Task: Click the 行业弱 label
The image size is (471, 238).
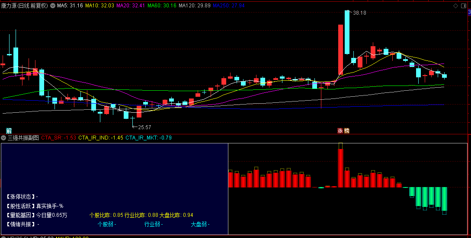Action: pos(154,224)
